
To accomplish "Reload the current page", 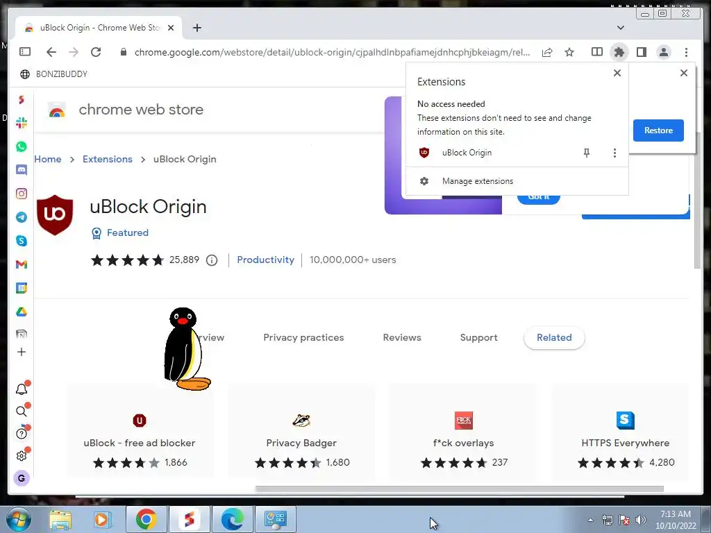I will 96,52.
